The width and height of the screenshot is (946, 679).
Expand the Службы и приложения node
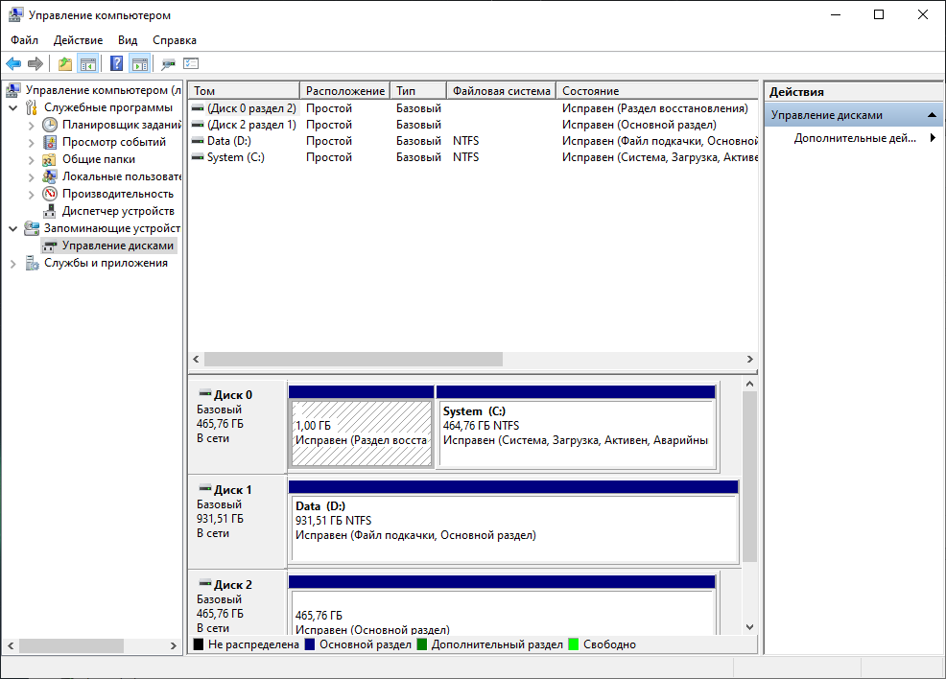pyautogui.click(x=13, y=263)
